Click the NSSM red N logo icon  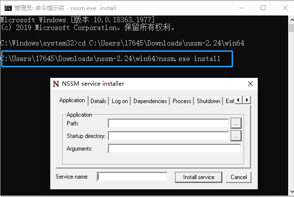pyautogui.click(x=56, y=84)
